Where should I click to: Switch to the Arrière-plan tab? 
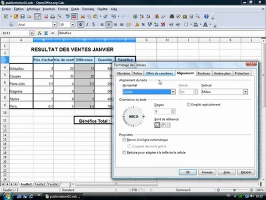pyautogui.click(x=222, y=73)
